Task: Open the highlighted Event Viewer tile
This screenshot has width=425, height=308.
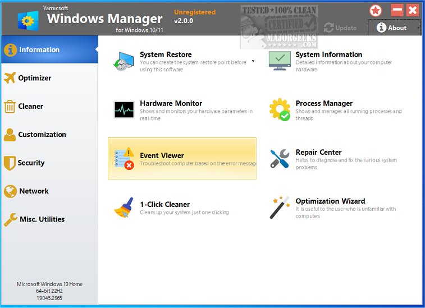Action: 182,159
